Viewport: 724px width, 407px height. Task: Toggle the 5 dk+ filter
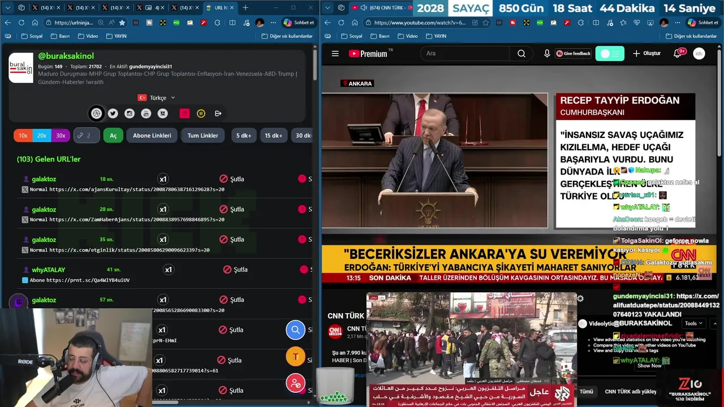(x=244, y=136)
